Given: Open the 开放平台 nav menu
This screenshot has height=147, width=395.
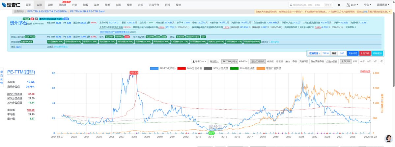Looking at the screenshot, I should point(154,5).
